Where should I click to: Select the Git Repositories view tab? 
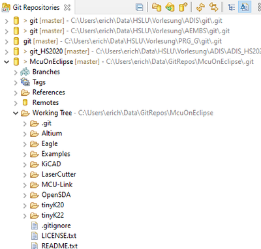click(x=36, y=7)
